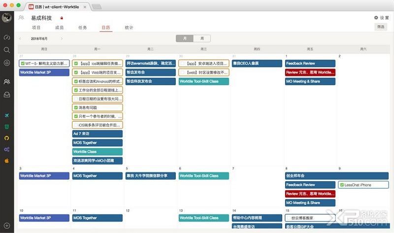Toggle checkbox of 【web】时区设置 task
Screen dimensions: 394x233
click(x=183, y=72)
